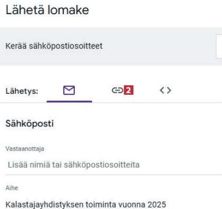The width and height of the screenshot is (222, 209).
Task: Click the Lähetys: label text
Action: (22, 91)
